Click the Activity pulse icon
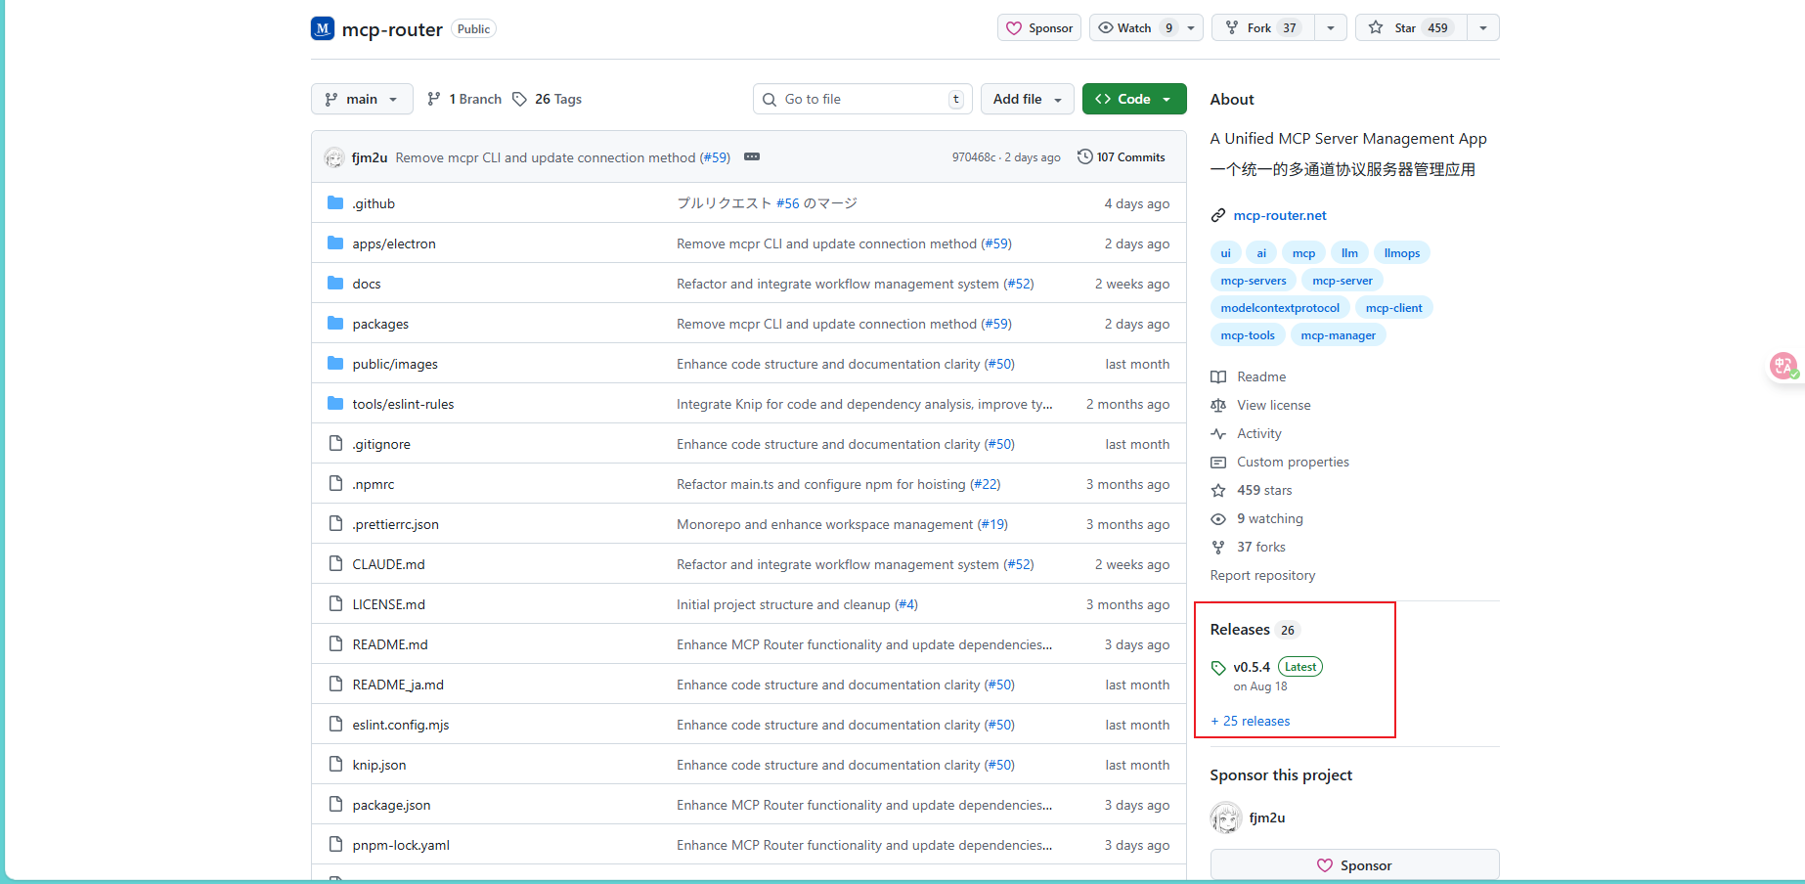1805x884 pixels. [x=1218, y=433]
